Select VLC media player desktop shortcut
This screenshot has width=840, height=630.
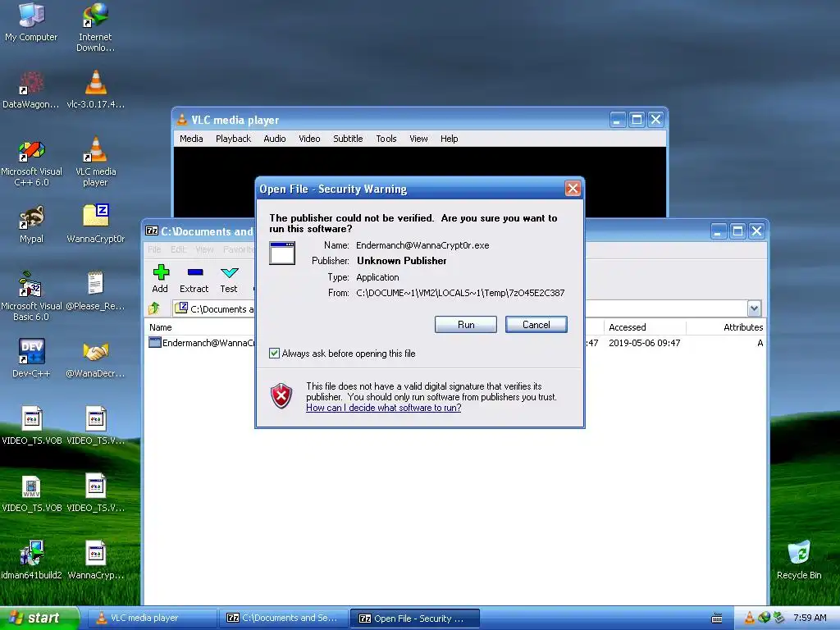pyautogui.click(x=95, y=162)
